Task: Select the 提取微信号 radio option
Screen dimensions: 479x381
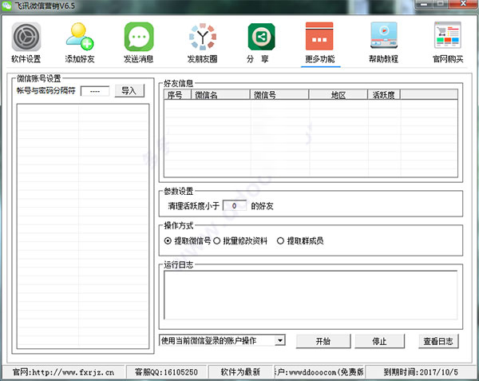Action: [168, 241]
